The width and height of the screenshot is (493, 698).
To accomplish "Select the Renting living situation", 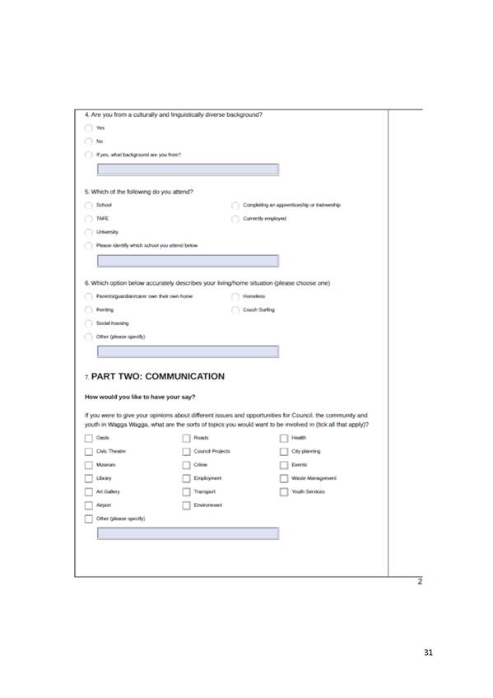I will pyautogui.click(x=89, y=309).
